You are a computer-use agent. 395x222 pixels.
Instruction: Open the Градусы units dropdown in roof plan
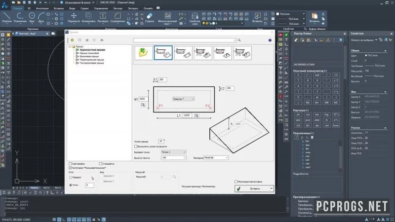[183, 99]
